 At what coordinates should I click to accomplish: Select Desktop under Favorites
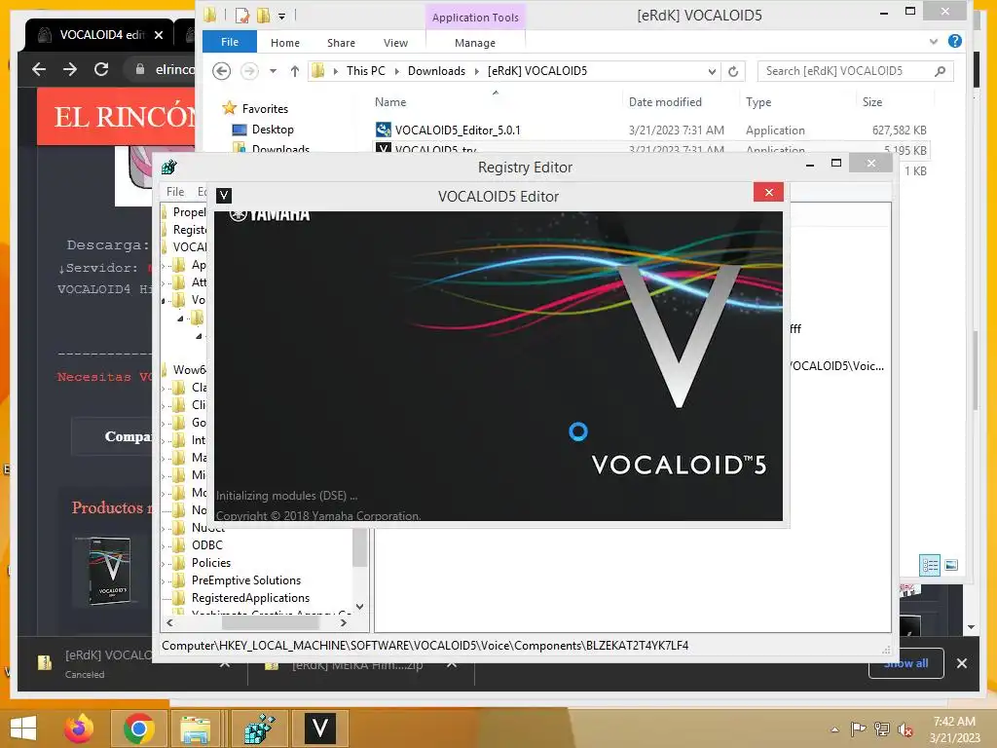273,130
